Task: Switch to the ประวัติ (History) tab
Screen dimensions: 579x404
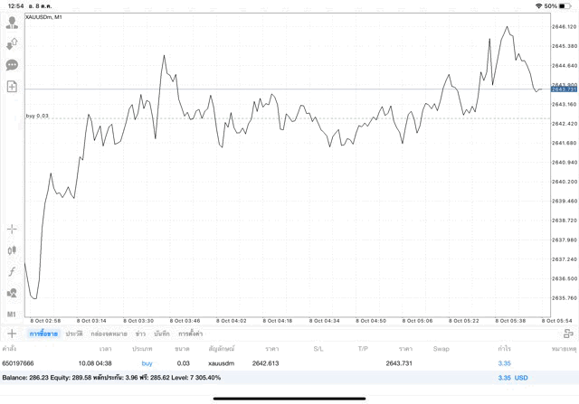Action: [74, 334]
